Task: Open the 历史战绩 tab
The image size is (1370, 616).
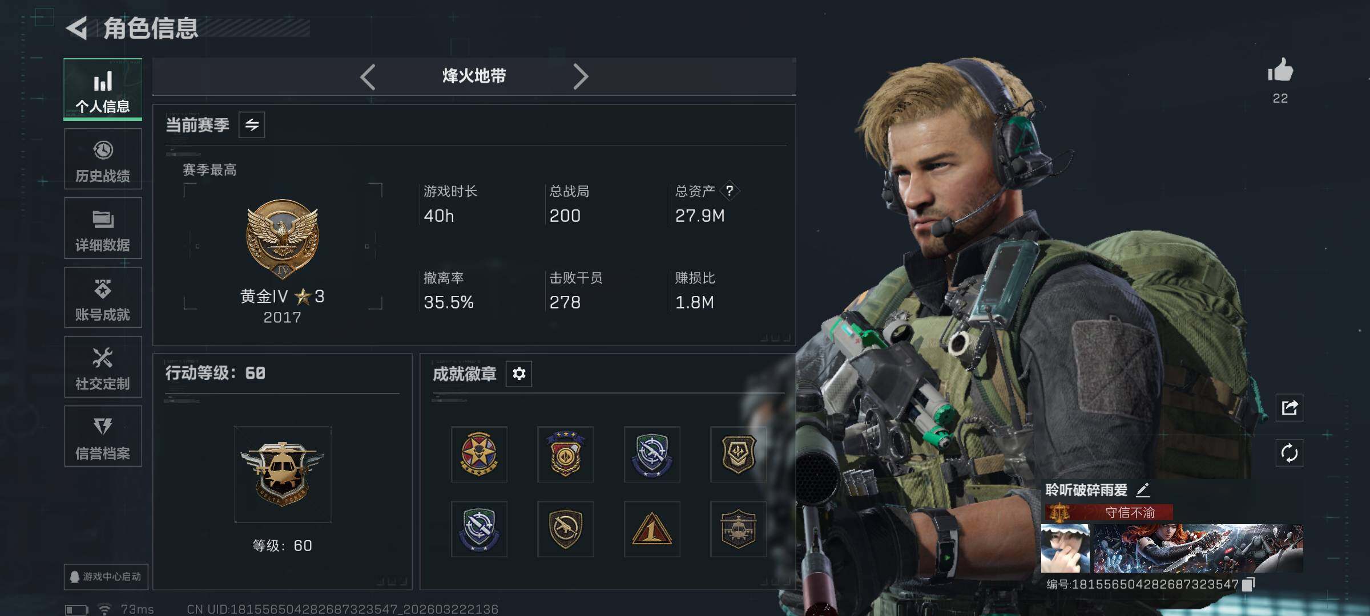Action: pos(103,159)
